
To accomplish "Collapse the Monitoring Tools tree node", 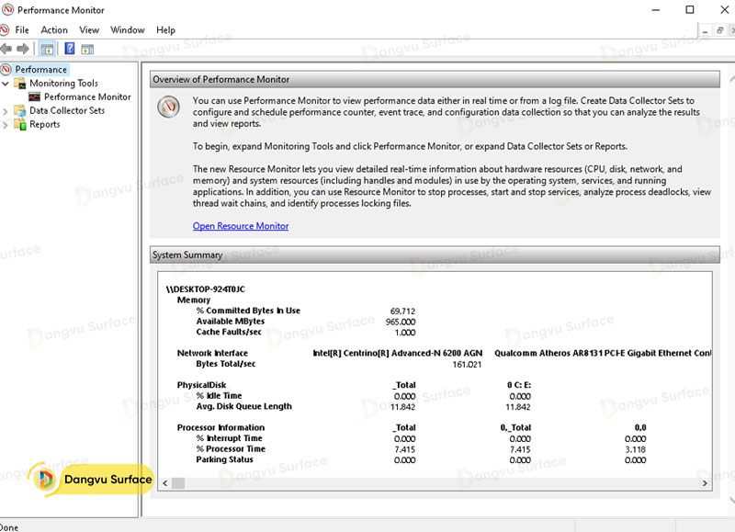I will tap(7, 84).
